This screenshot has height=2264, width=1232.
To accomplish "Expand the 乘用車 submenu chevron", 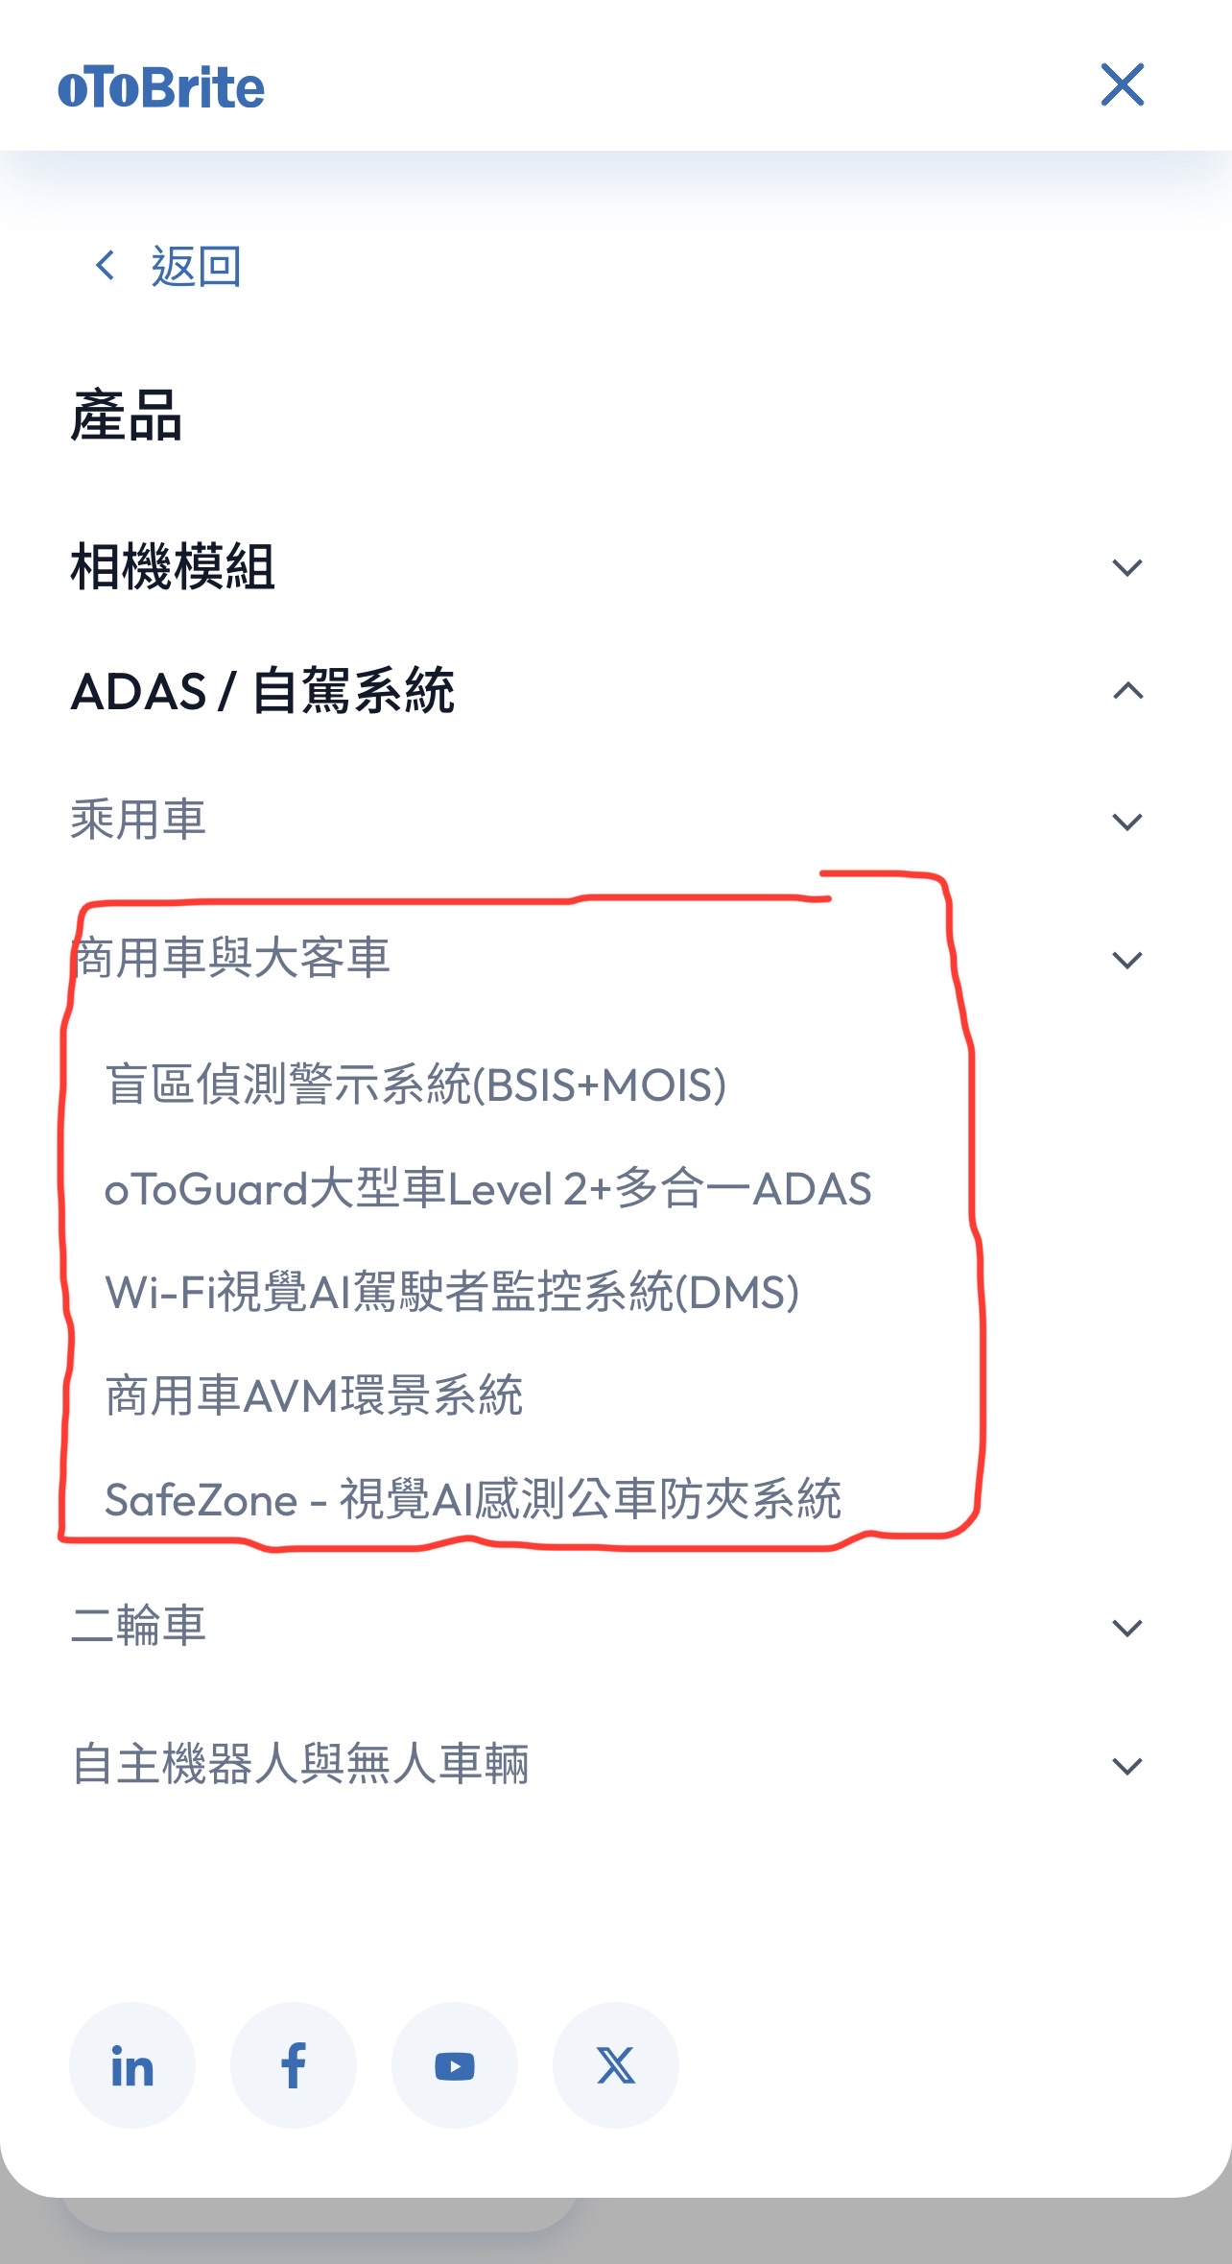I will pyautogui.click(x=1127, y=822).
